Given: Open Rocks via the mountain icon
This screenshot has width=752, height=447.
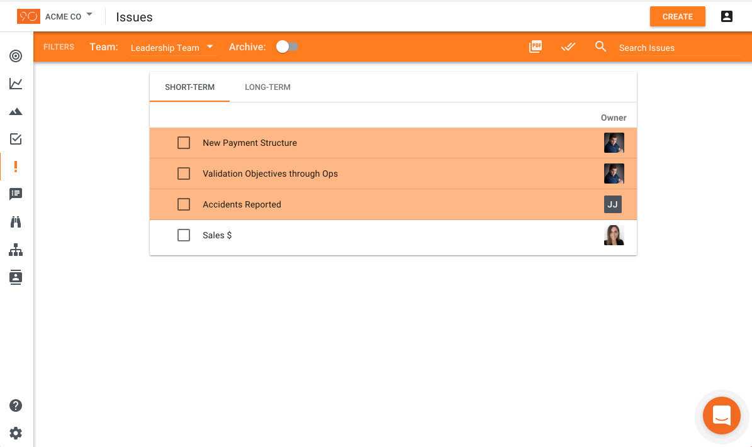Looking at the screenshot, I should tap(16, 111).
